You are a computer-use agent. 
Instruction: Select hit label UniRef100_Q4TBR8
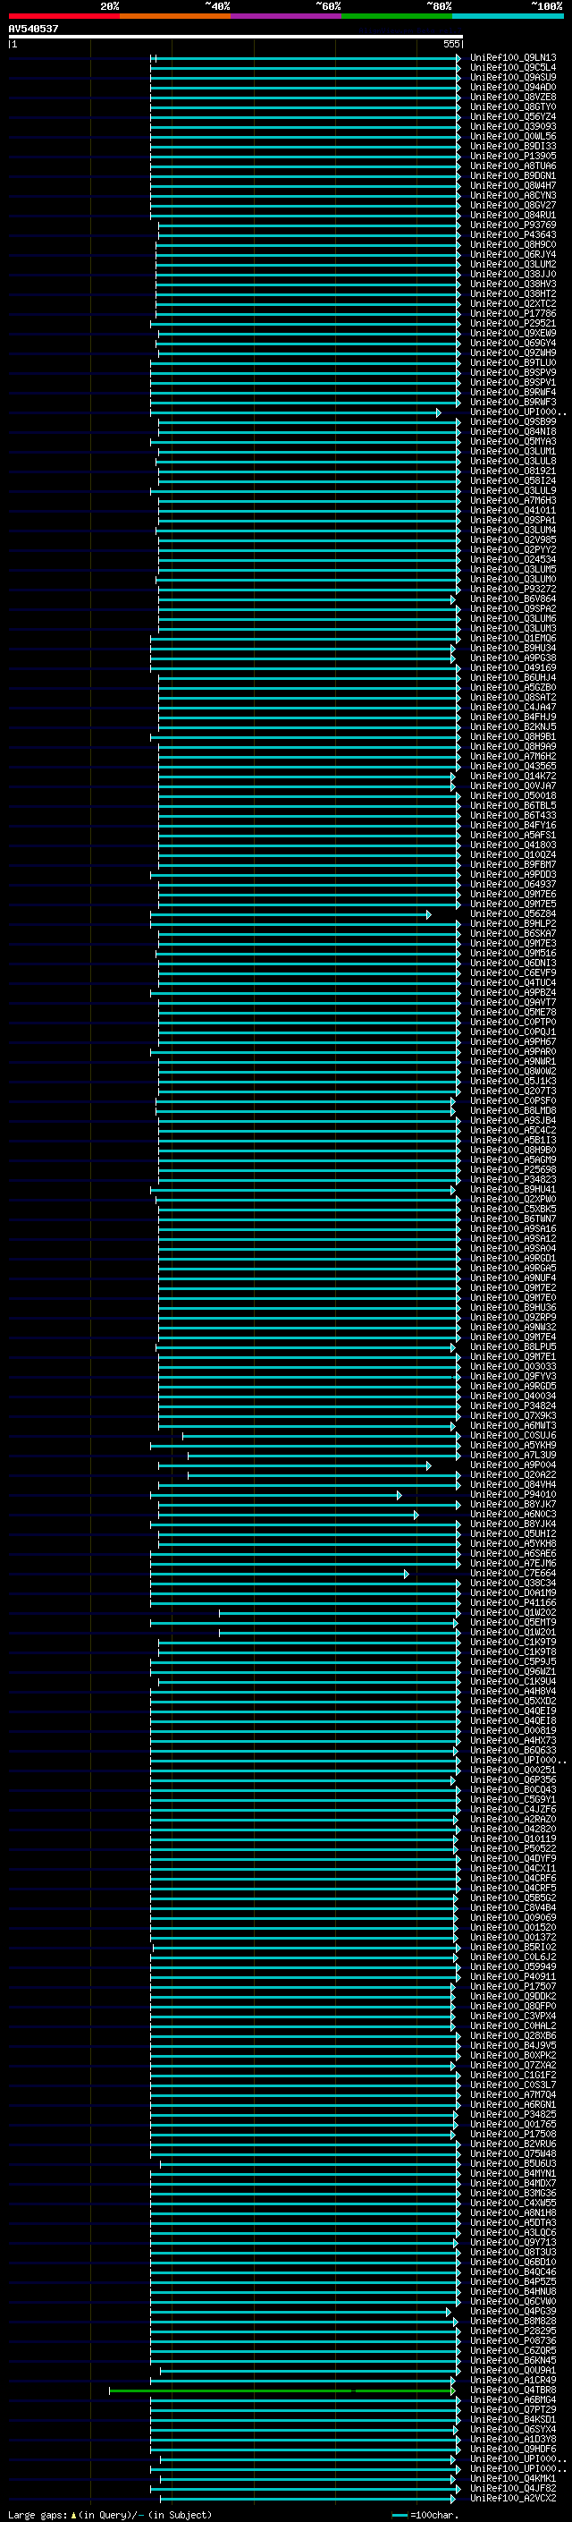pos(513,2390)
